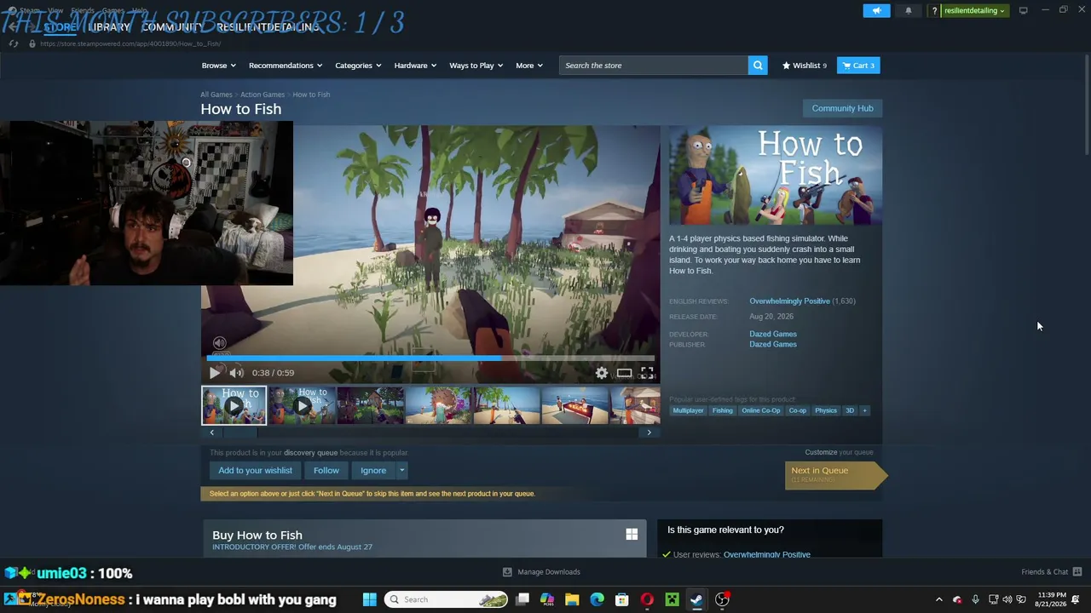Open the Windows Start menu
This screenshot has height=613, width=1091.
coord(369,599)
